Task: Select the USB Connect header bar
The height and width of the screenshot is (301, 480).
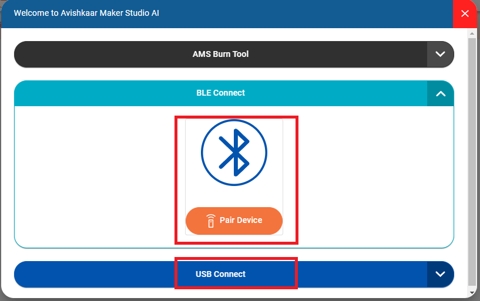Action: [234, 274]
